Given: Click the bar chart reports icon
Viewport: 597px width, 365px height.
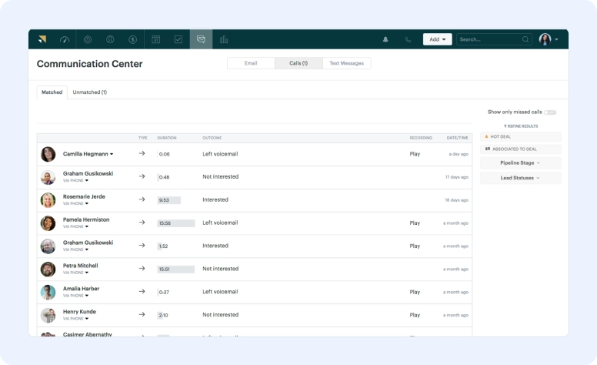Looking at the screenshot, I should 224,39.
